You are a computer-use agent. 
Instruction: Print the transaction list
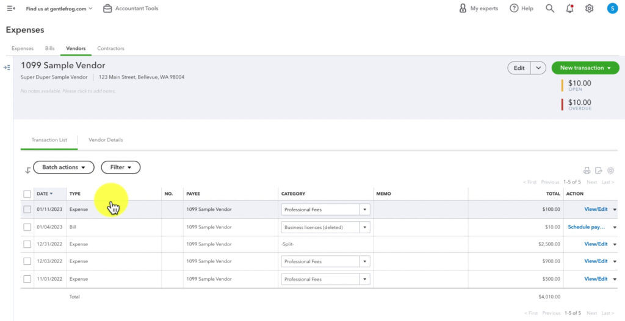[587, 171]
